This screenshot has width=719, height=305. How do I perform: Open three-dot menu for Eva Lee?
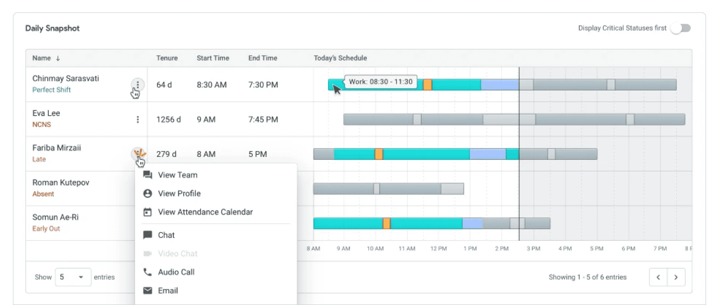(x=138, y=119)
